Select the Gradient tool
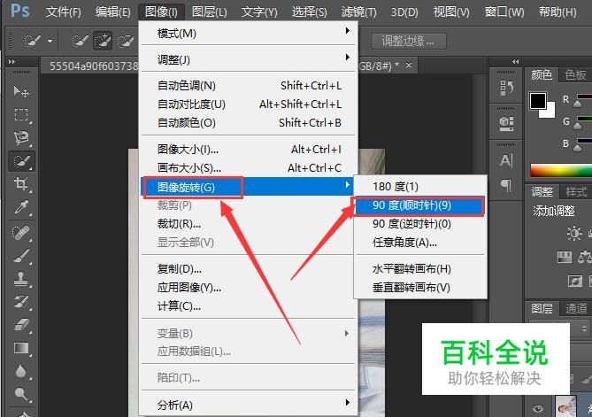 21,348
